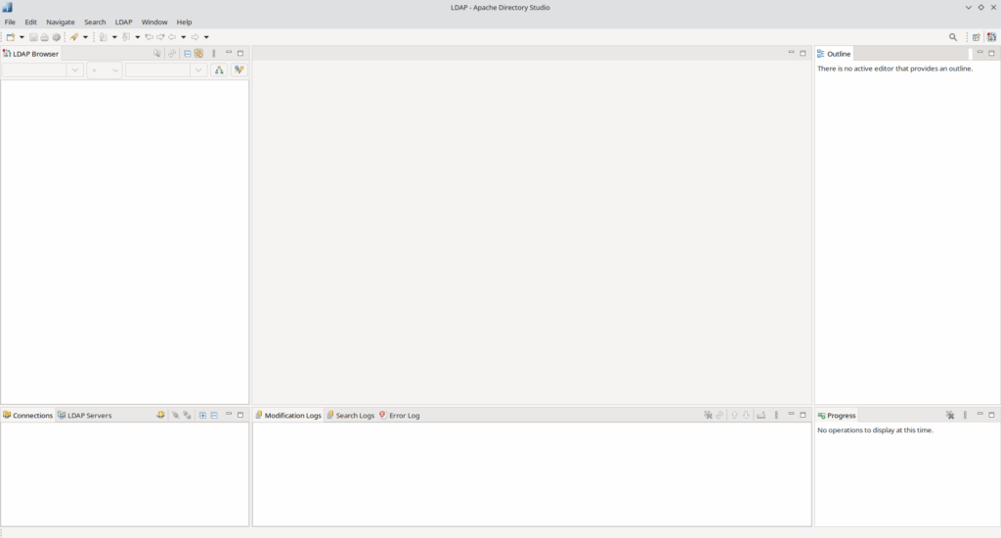Click the New Connection icon
The width and height of the screenshot is (1001, 538).
point(160,416)
